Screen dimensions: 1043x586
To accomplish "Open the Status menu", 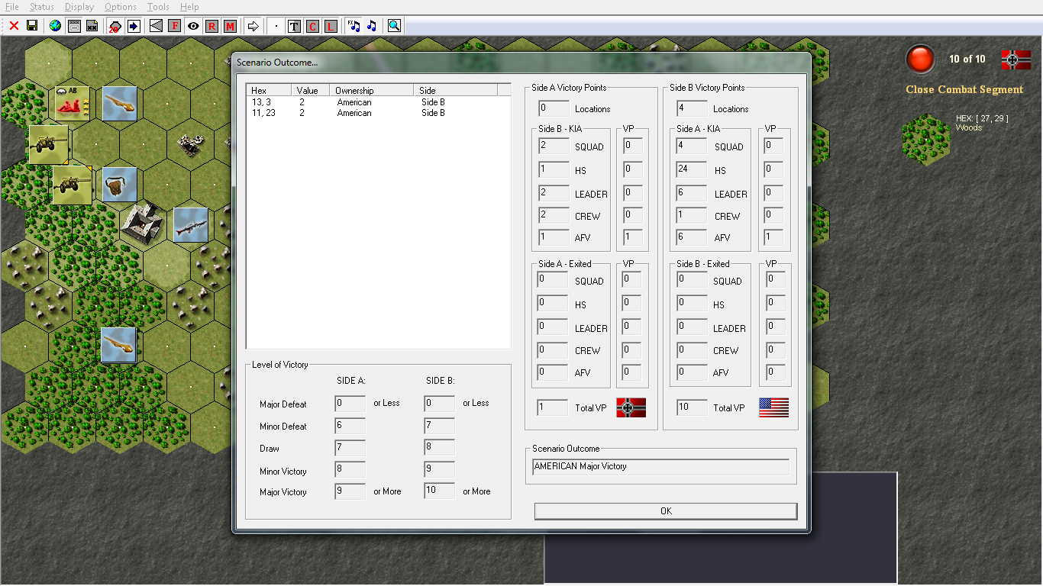I will coord(42,7).
